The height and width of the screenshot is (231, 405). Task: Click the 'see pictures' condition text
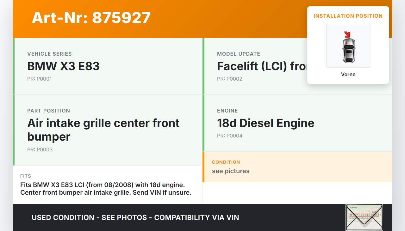(x=231, y=171)
